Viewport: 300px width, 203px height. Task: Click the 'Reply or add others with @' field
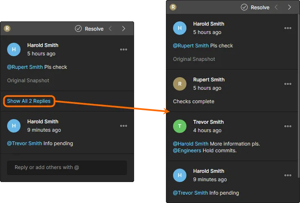click(67, 168)
